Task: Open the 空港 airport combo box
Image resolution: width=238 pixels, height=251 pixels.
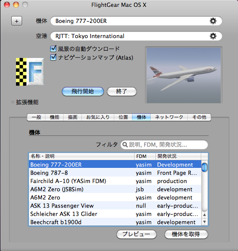Action: [x=136, y=36]
